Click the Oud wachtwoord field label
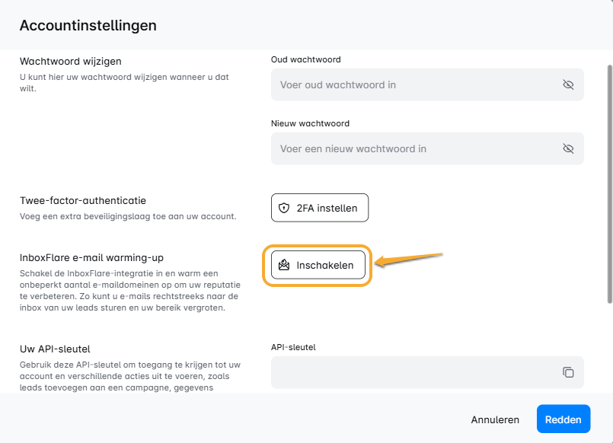 [306, 59]
